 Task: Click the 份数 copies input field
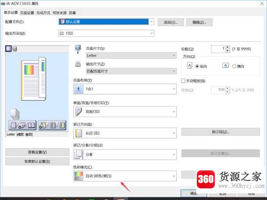coord(218,49)
